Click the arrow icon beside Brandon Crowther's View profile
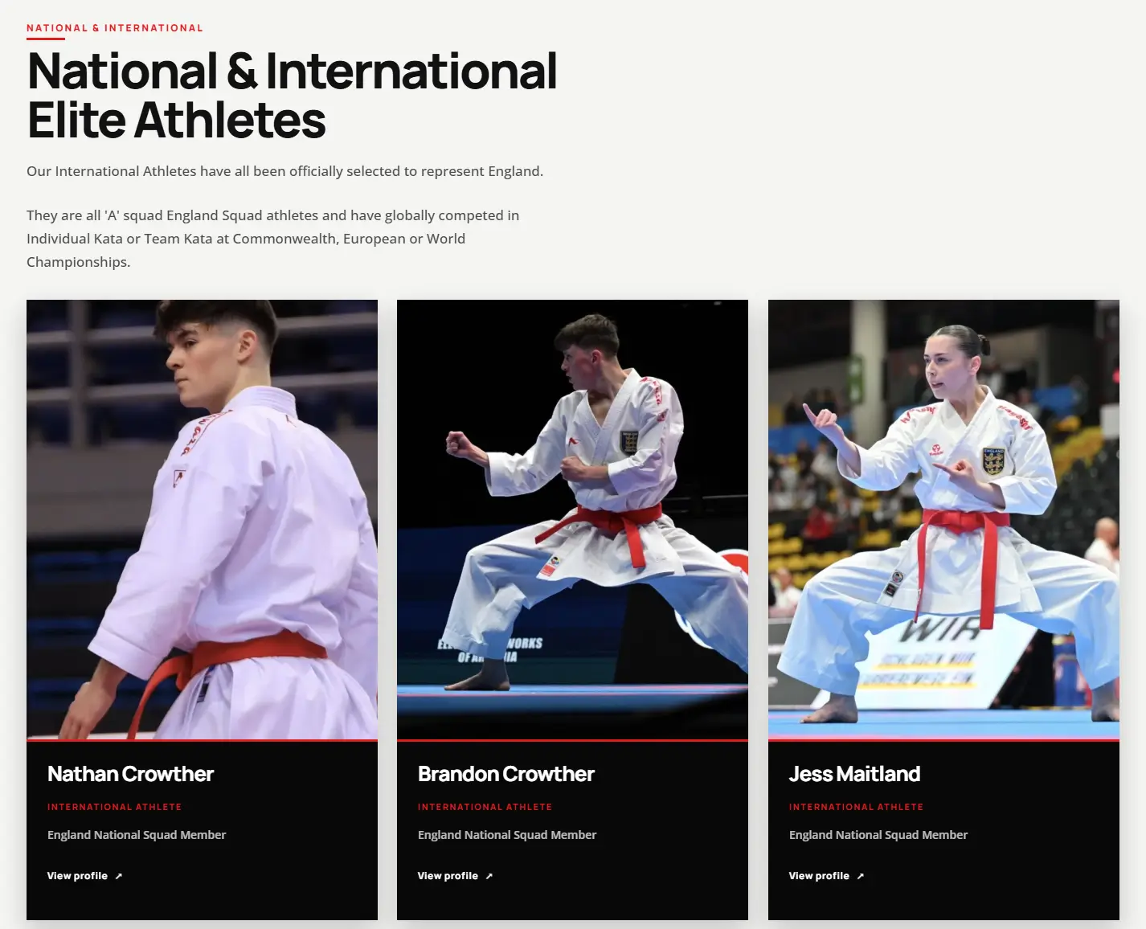Screen dimensions: 1146x929 click(489, 876)
